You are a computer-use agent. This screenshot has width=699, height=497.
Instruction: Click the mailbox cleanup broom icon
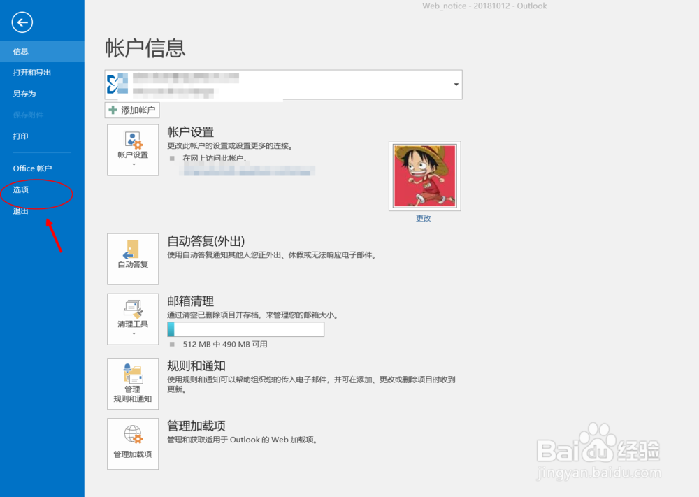point(134,309)
